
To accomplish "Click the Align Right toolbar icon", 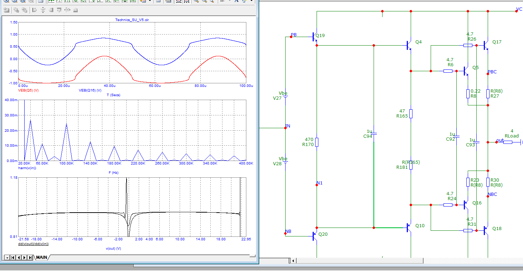I will click(51, 10).
